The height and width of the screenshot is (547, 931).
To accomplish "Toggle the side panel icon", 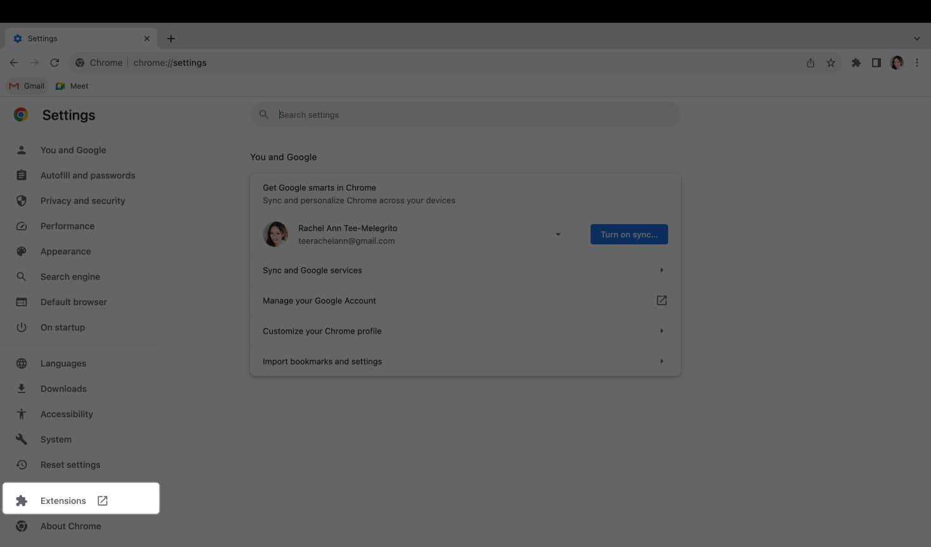I will [x=877, y=63].
